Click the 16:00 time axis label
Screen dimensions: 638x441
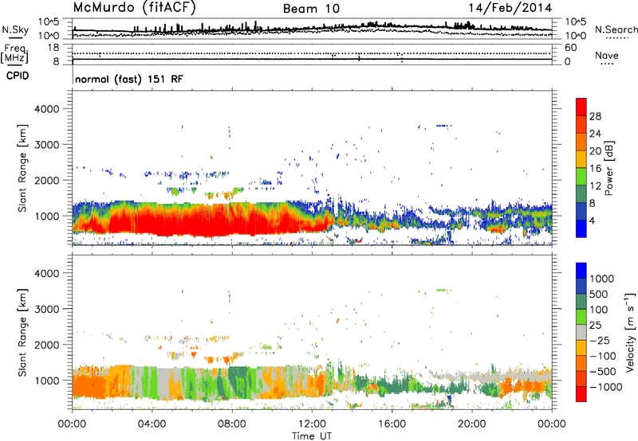(x=392, y=424)
